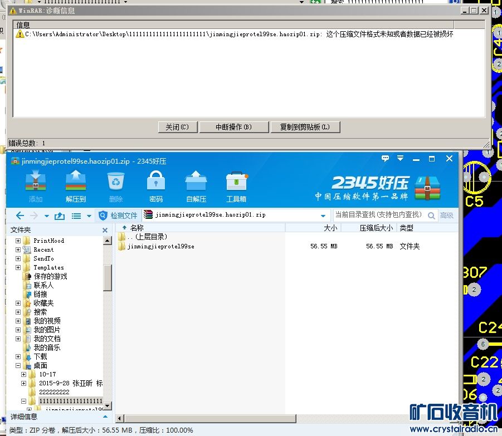Expand the 我的视频 tree node
502x436 pixels.
coord(18,321)
